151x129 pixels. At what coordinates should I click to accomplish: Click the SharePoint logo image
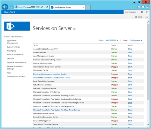[x=17, y=26]
